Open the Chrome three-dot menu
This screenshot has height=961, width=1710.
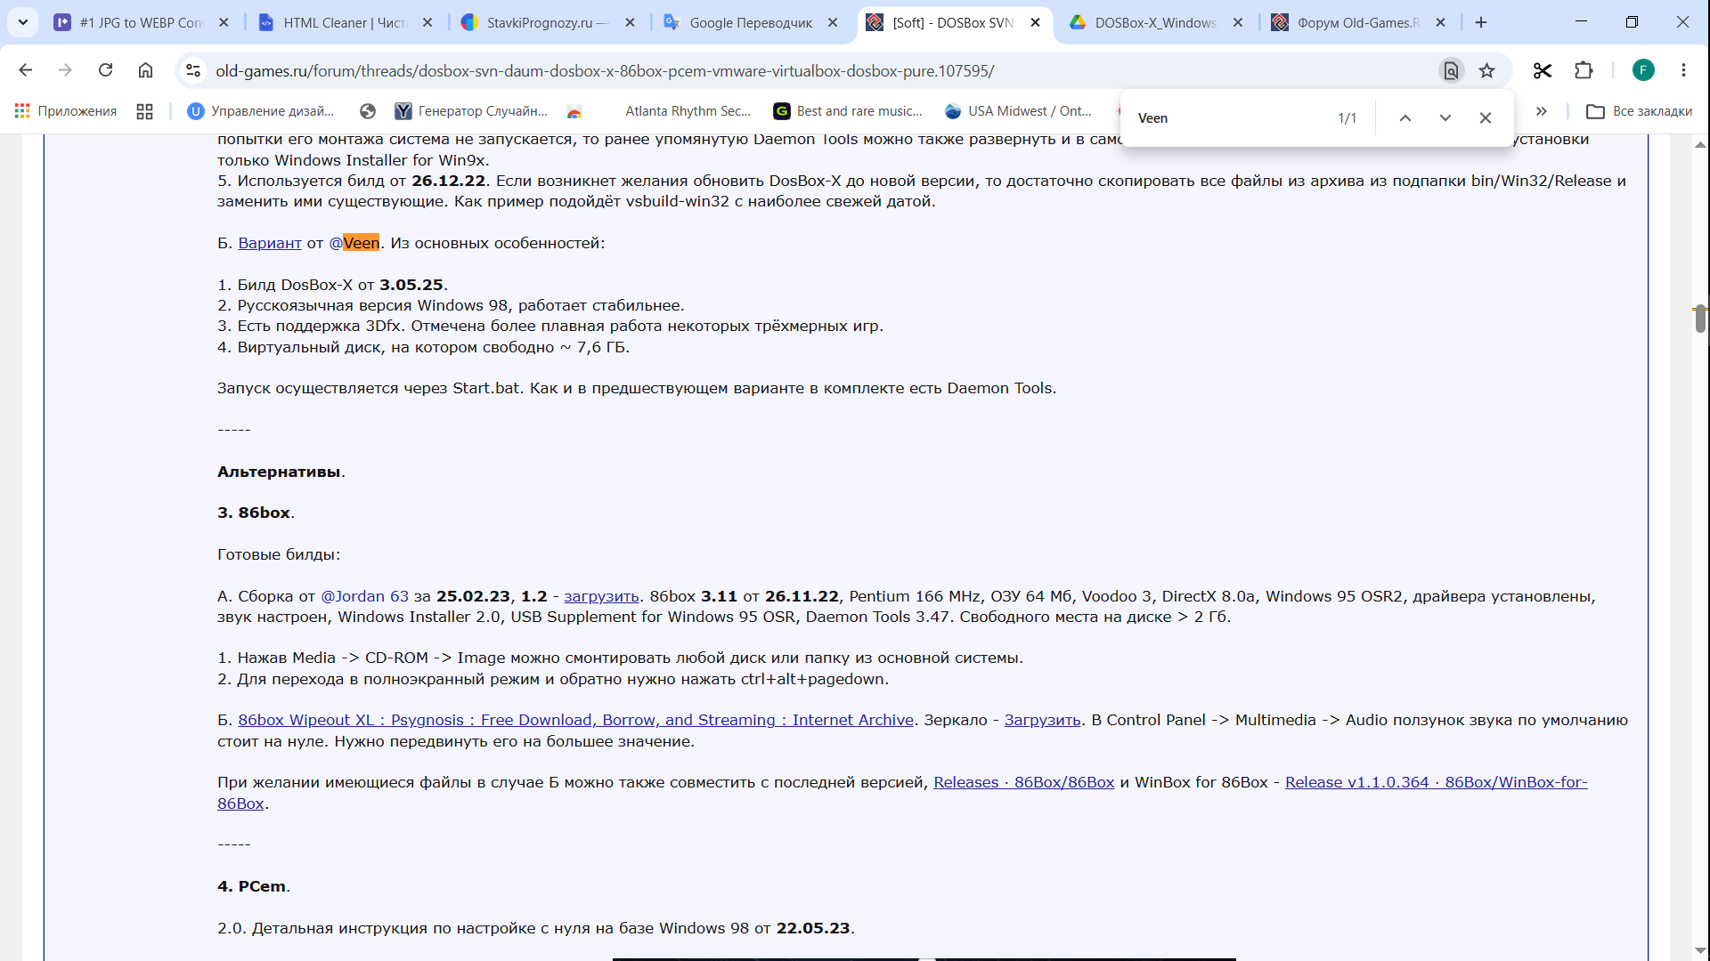1683,70
